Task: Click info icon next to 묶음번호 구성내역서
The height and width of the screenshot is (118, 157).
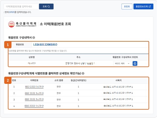Action: (34, 37)
